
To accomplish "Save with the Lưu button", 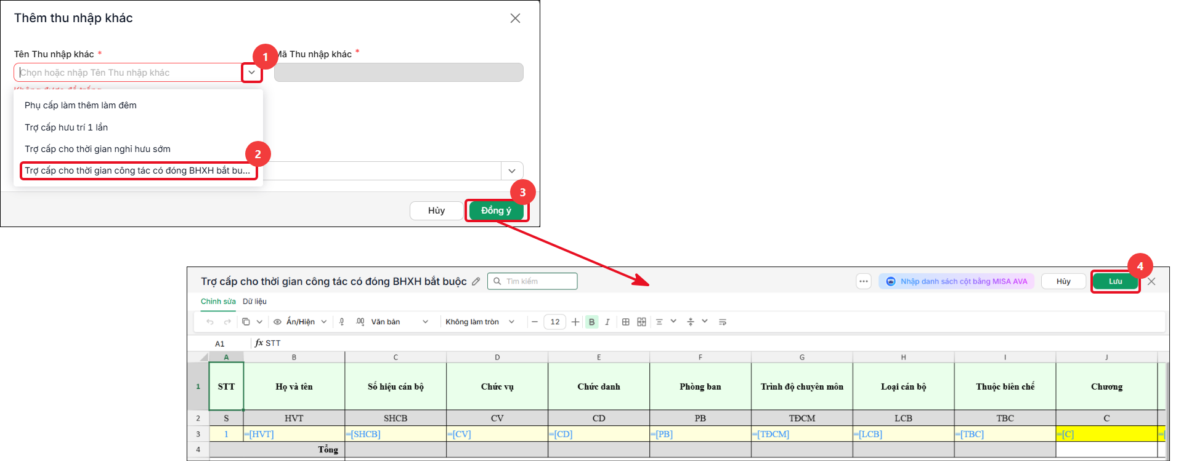I will 1115,281.
